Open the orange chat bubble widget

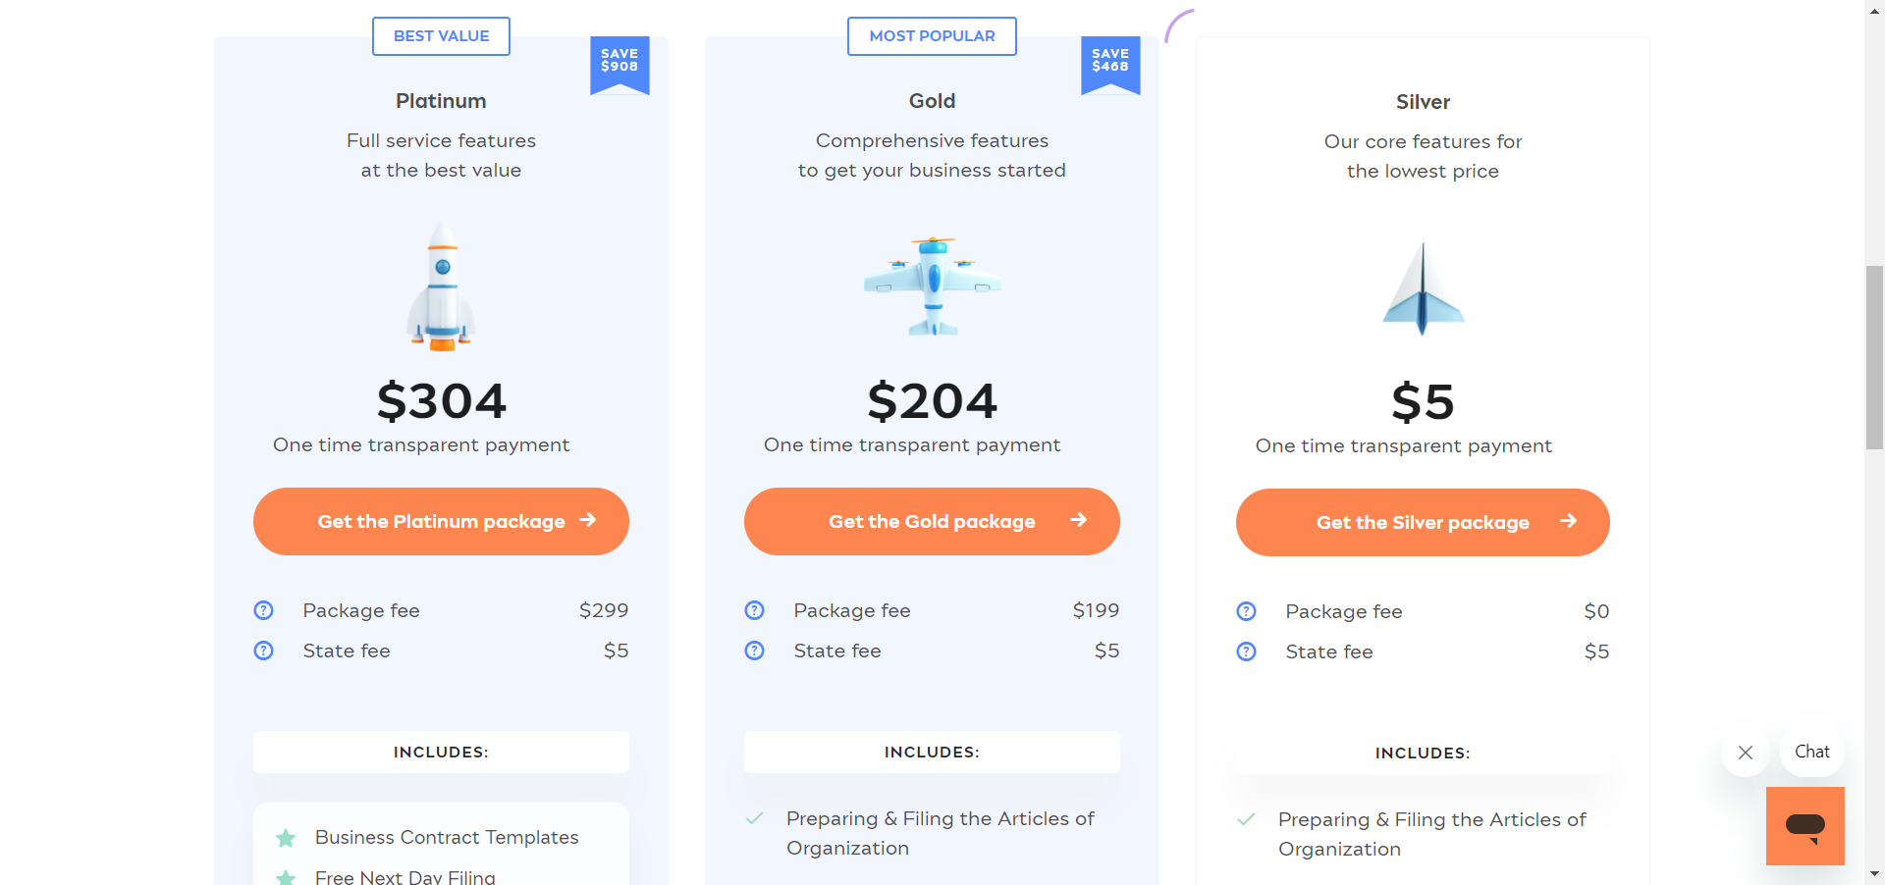click(1804, 826)
